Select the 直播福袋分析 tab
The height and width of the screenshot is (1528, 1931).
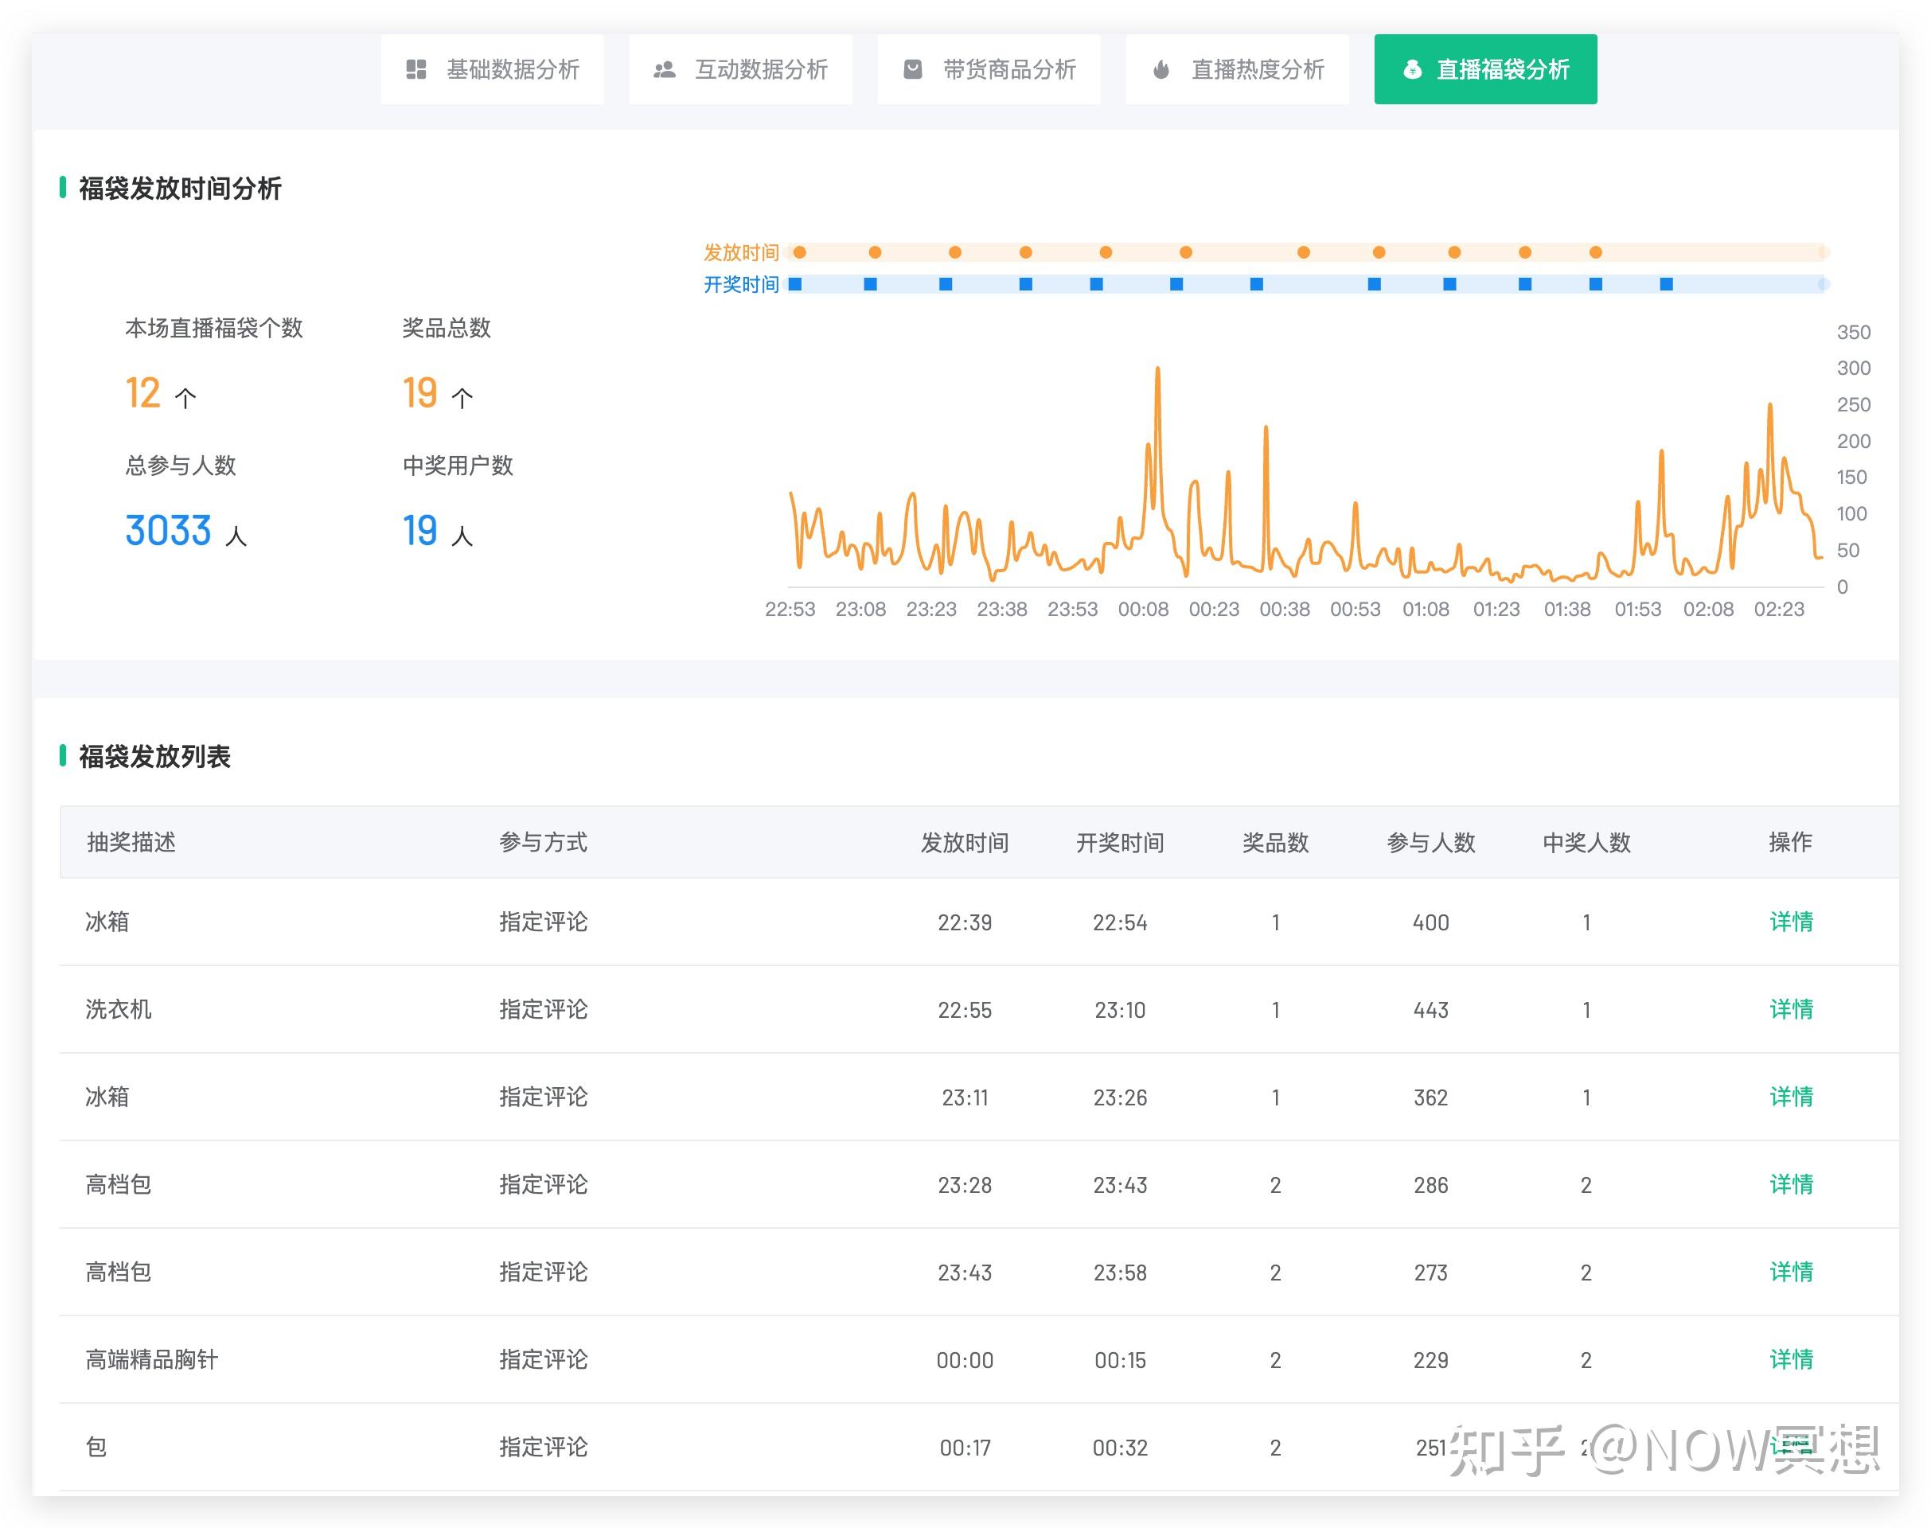(1485, 70)
